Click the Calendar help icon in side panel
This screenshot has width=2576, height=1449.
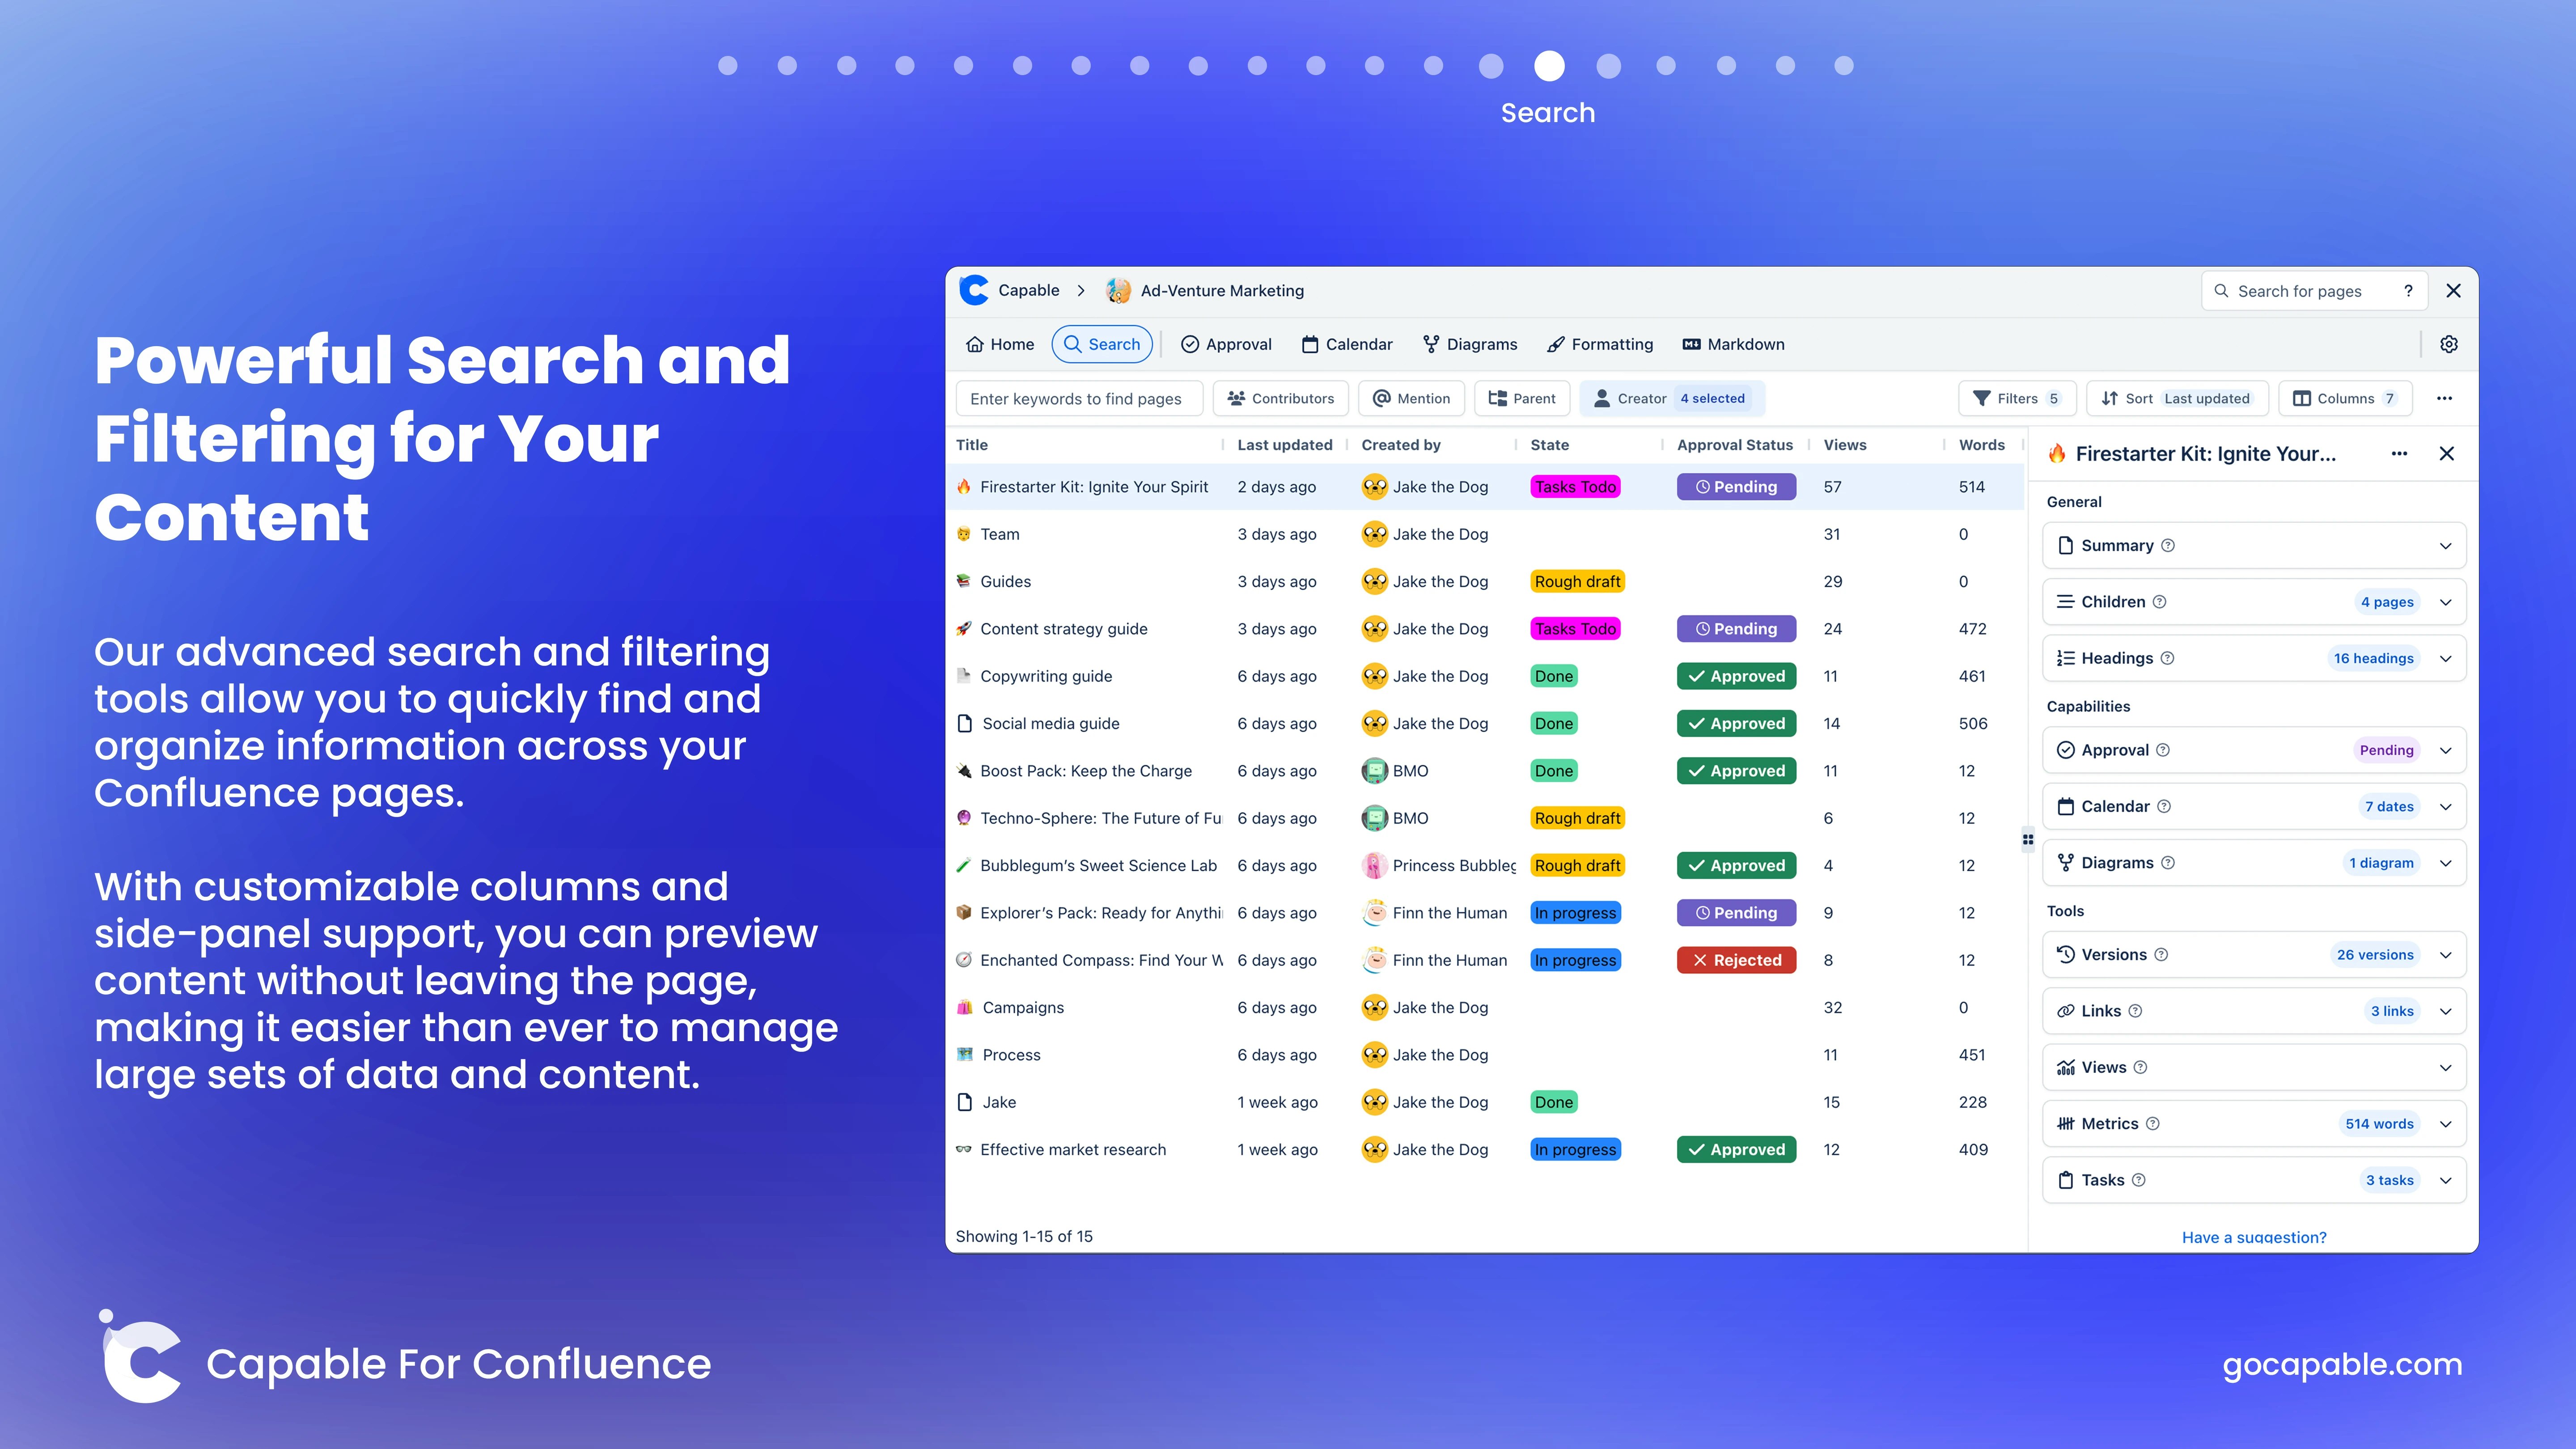pos(2164,806)
